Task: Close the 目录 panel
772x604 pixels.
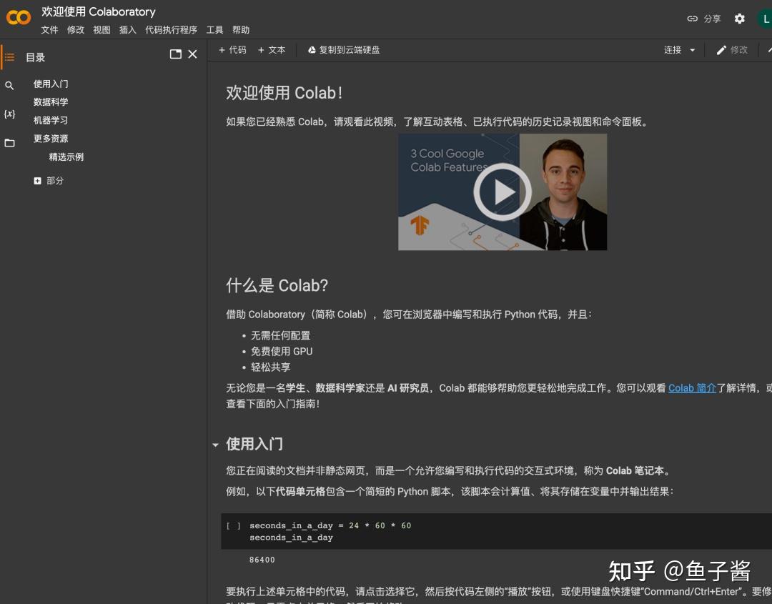Action: point(192,54)
